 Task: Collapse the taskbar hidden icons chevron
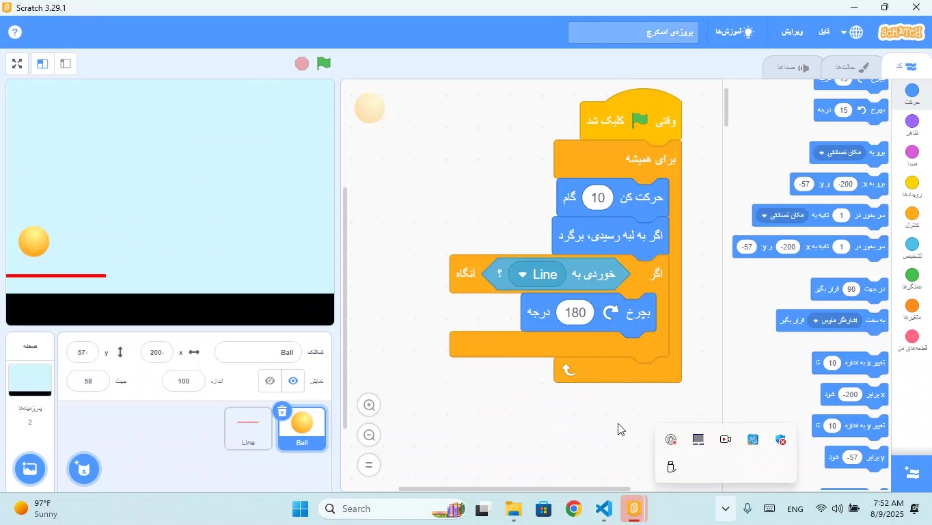pyautogui.click(x=726, y=509)
